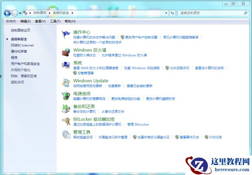252x175 pixels.
Task: Select 外观和个性化 in the sidebar
Action: [20, 70]
